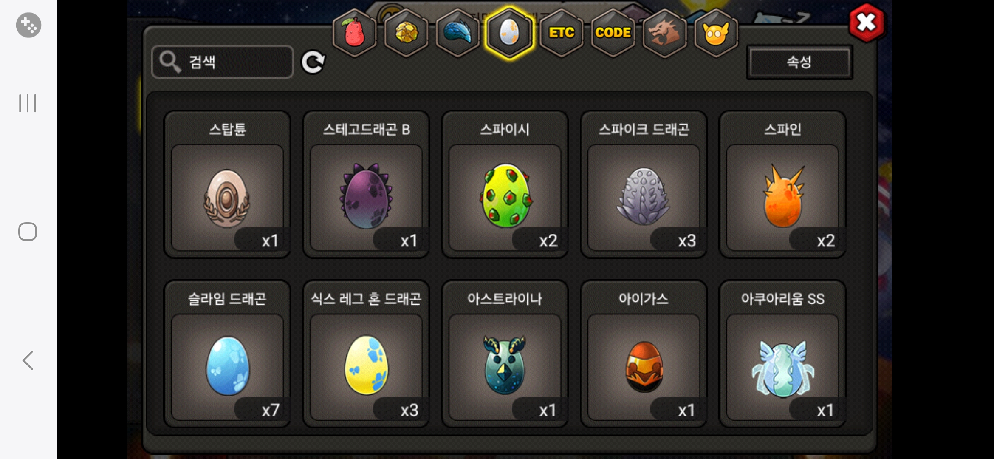Select the yellow owl mask category
This screenshot has height=459, width=994.
[716, 33]
